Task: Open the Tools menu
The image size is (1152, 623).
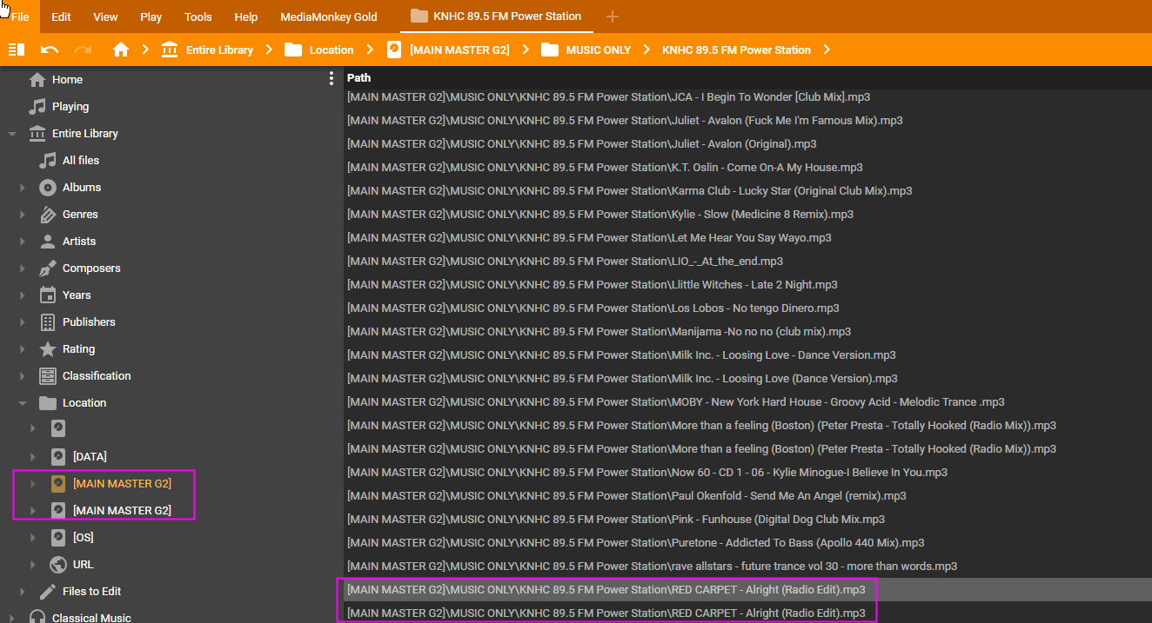Action: click(198, 17)
